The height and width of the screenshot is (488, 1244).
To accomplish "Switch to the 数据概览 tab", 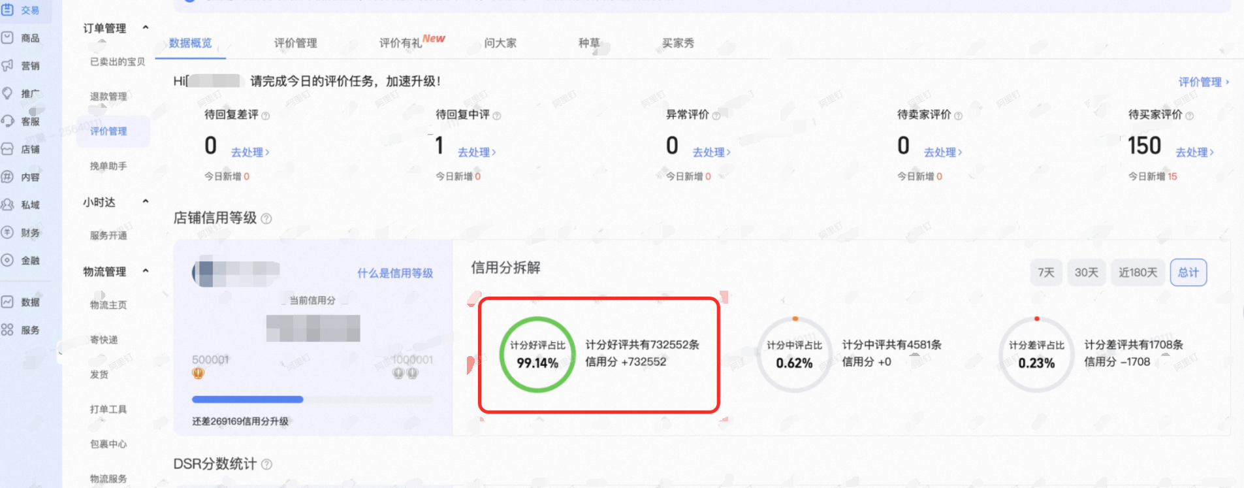I will [x=191, y=43].
